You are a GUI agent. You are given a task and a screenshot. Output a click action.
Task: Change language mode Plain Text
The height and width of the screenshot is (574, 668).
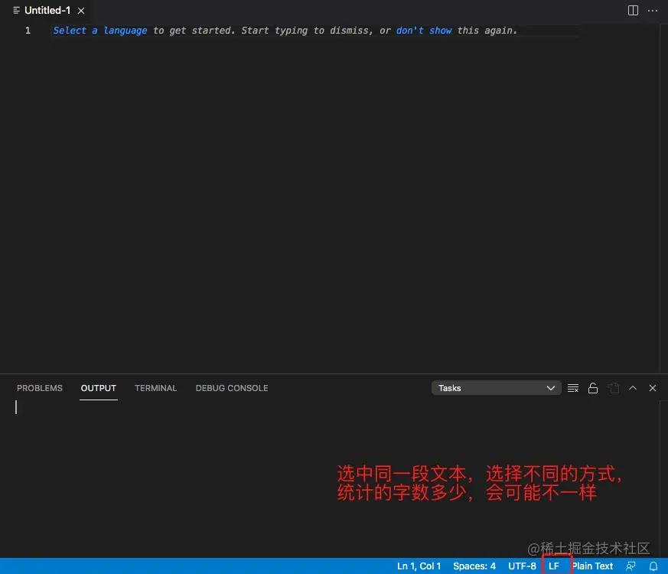click(x=592, y=566)
